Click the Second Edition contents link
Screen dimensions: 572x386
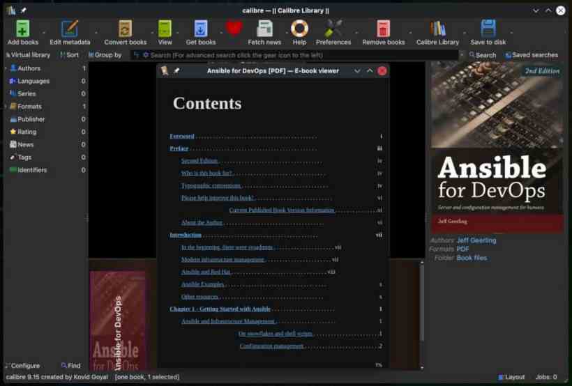click(x=200, y=161)
